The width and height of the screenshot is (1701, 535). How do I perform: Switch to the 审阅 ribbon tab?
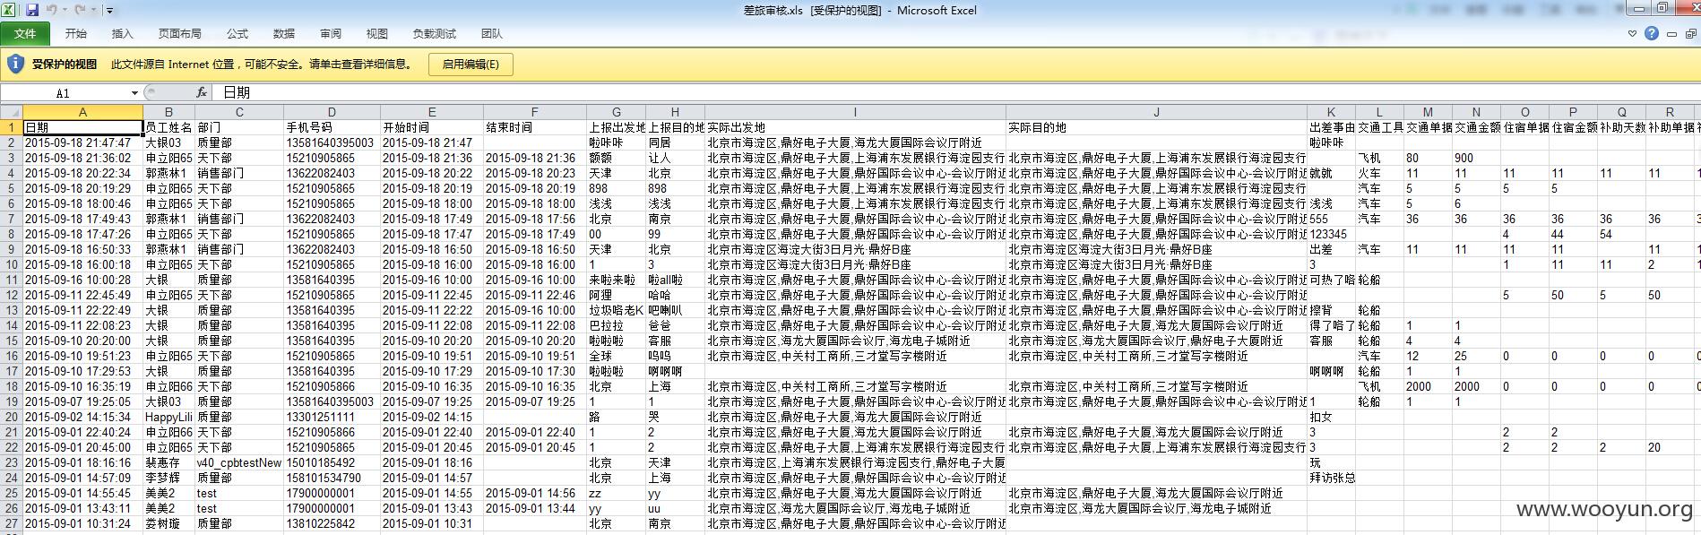click(x=331, y=33)
